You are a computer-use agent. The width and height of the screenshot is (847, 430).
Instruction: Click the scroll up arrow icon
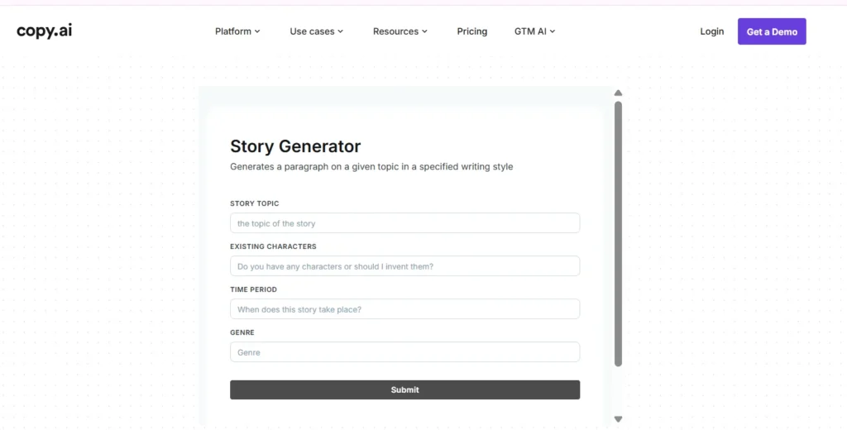pyautogui.click(x=618, y=93)
